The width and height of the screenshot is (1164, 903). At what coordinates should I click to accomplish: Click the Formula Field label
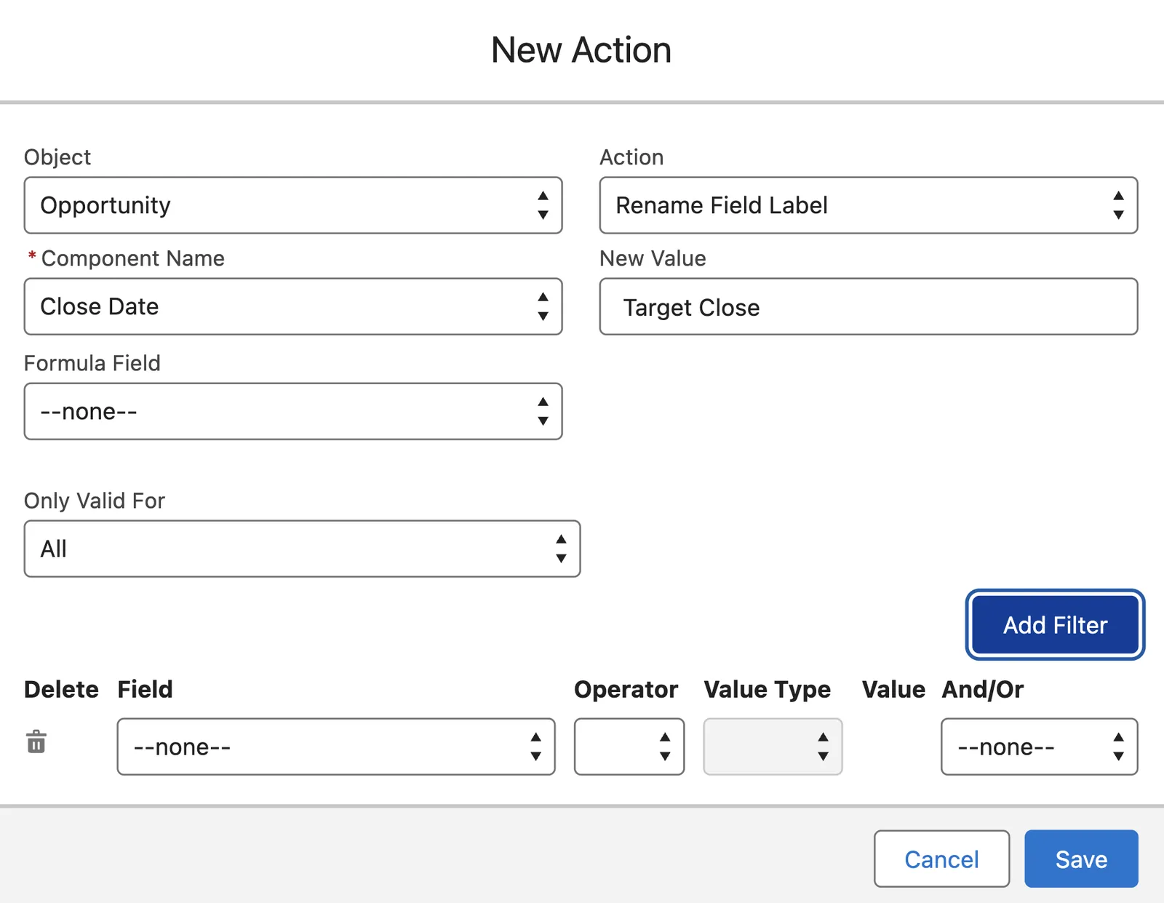coord(92,363)
